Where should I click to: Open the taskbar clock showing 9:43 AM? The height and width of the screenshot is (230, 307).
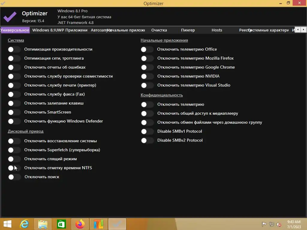pyautogui.click(x=294, y=224)
